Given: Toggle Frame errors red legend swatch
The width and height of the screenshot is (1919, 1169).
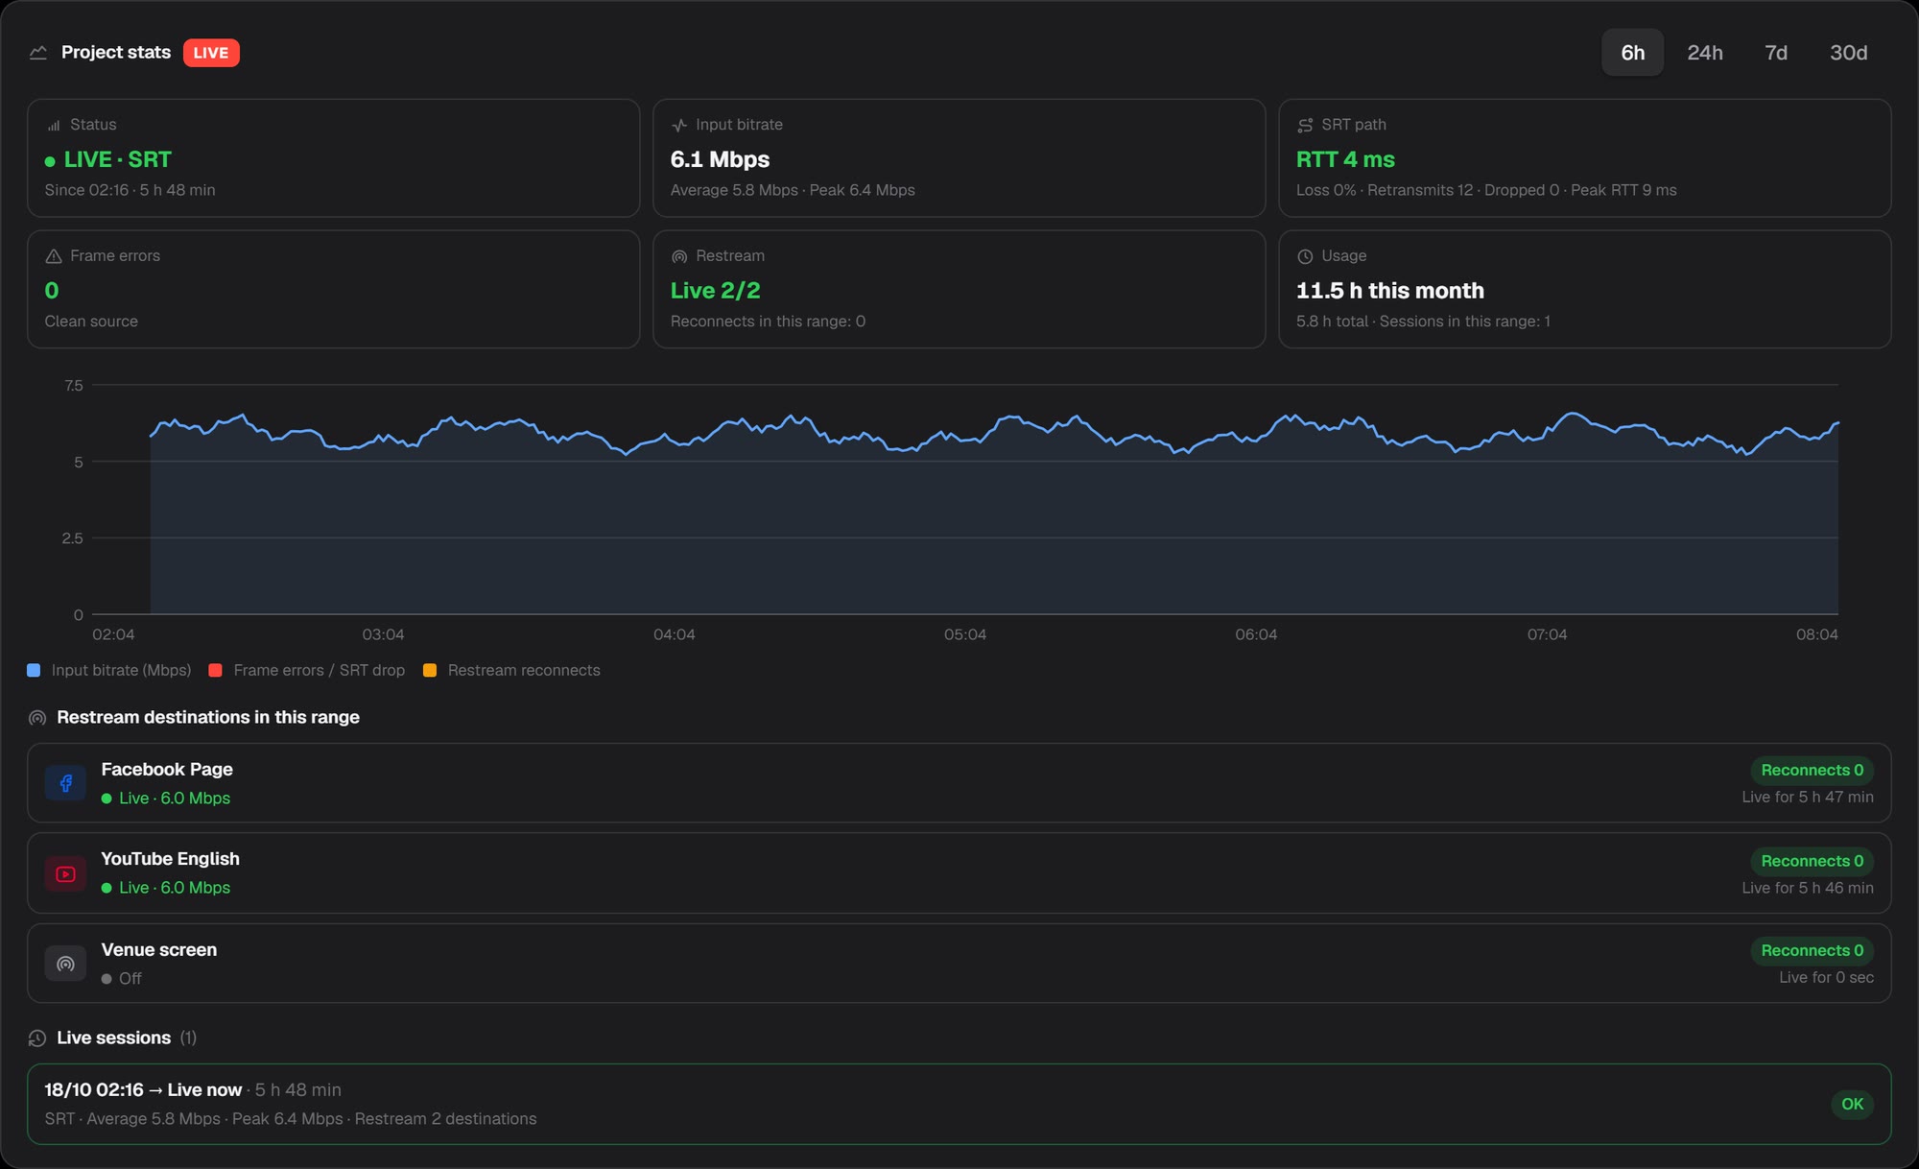Looking at the screenshot, I should (x=216, y=671).
